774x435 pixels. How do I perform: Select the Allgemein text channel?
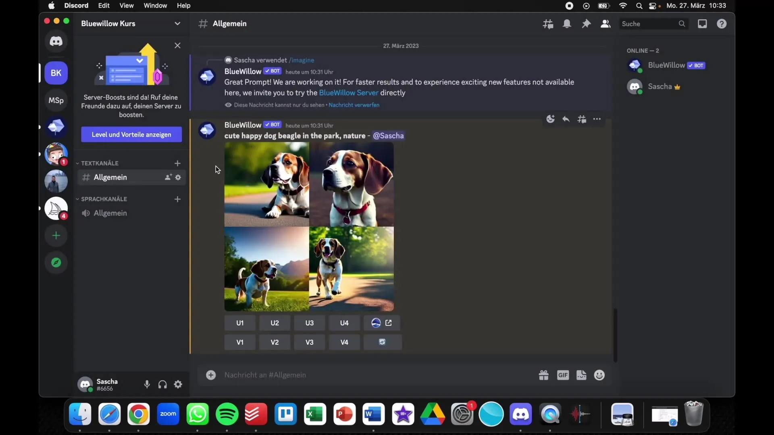coord(131,177)
